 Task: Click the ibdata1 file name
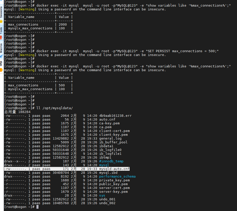[x=106, y=146]
